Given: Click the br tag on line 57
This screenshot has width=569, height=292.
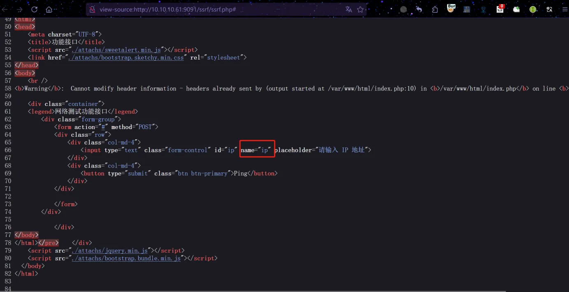Looking at the screenshot, I should tap(37, 81).
